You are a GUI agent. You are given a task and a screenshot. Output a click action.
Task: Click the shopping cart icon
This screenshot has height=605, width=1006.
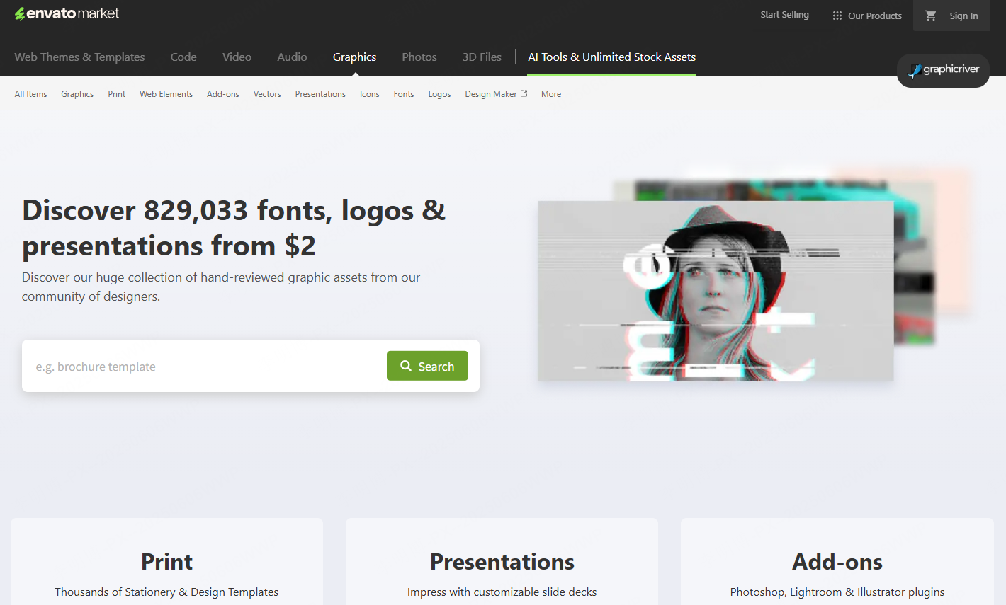(x=930, y=16)
